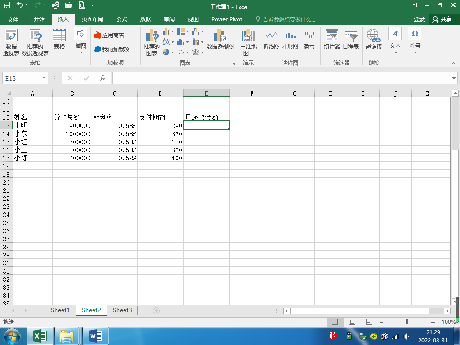
Task: Customize quick access toolbar dropdown
Action: [93, 5]
